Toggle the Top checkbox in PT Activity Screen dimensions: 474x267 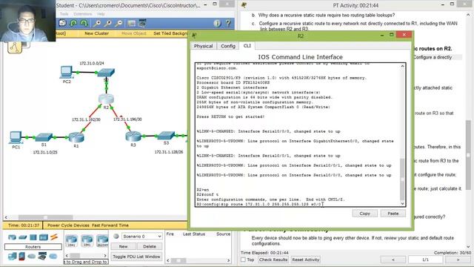243,260
